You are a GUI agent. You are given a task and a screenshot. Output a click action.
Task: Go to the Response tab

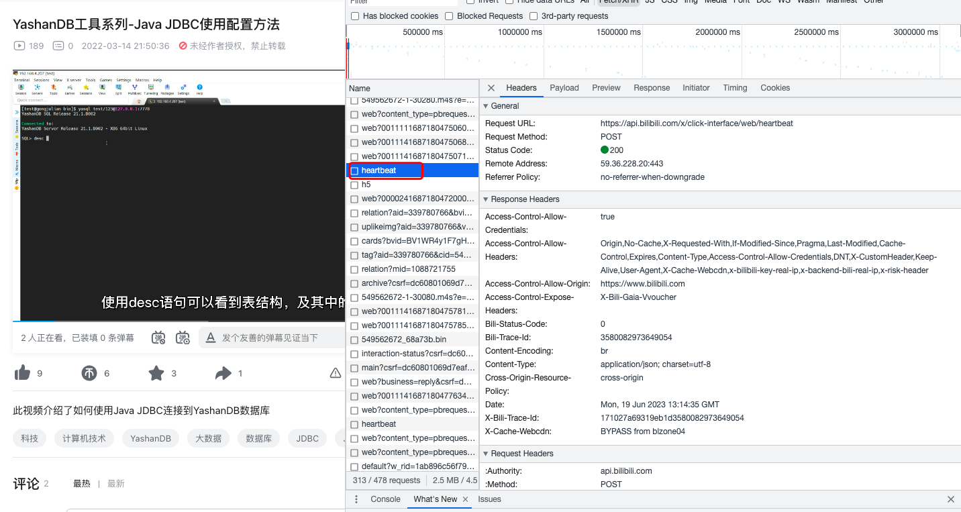click(652, 88)
